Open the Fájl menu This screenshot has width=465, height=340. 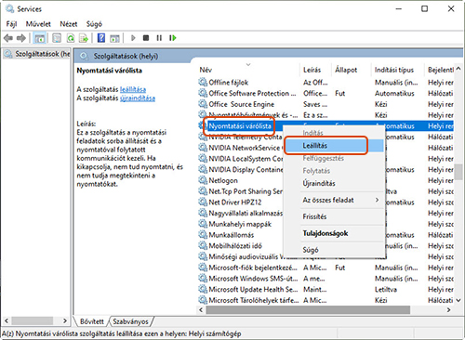point(11,24)
